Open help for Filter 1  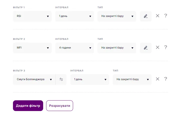click(x=165, y=16)
